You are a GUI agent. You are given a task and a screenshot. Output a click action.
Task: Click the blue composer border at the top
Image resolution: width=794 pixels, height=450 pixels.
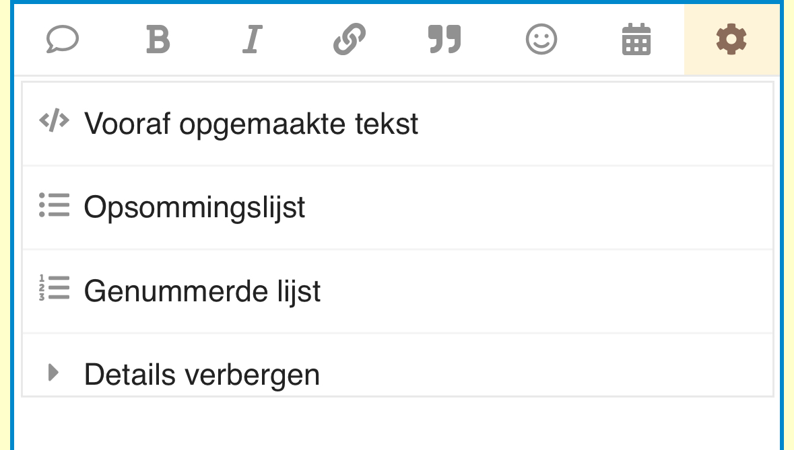pos(397,2)
